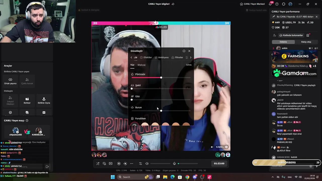Open the Birlikte Oyna tool

(44, 101)
